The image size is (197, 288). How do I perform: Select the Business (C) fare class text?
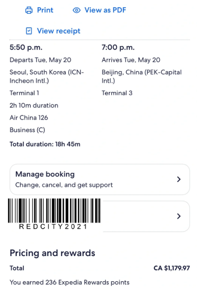[x=27, y=130]
